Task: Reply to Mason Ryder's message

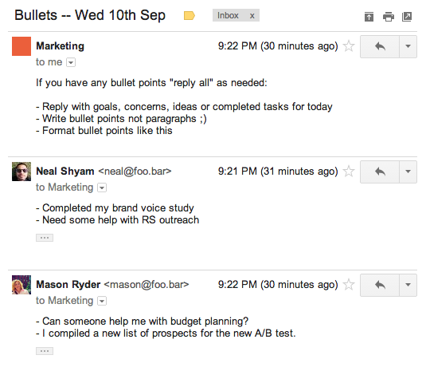Action: coord(380,286)
